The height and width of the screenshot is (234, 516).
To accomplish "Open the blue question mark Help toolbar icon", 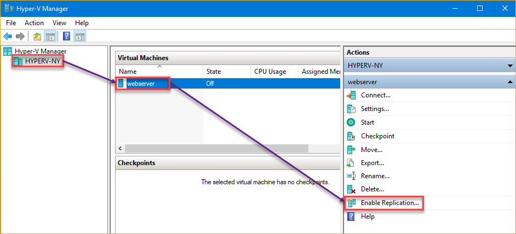I will [x=66, y=36].
